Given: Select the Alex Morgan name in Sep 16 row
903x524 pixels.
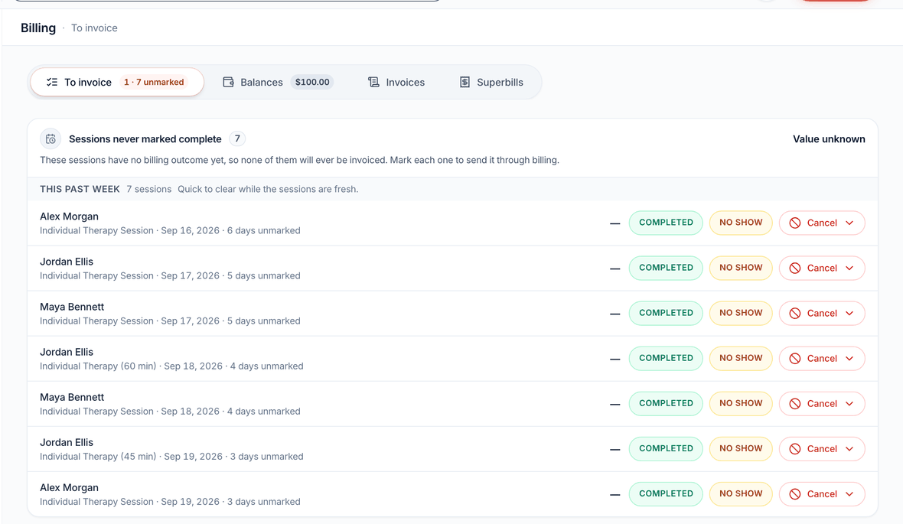Looking at the screenshot, I should click(69, 216).
